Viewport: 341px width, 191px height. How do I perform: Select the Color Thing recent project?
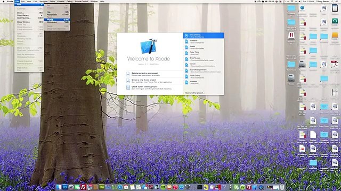click(204, 53)
